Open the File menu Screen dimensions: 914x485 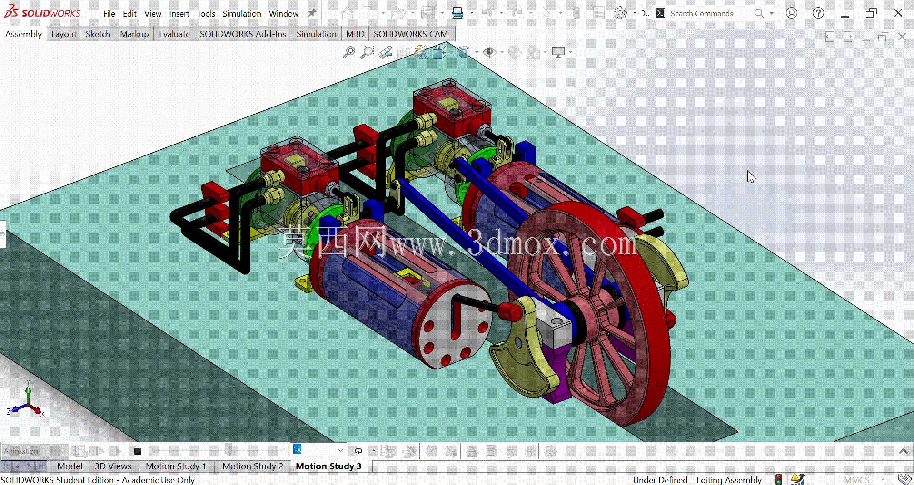(x=109, y=14)
